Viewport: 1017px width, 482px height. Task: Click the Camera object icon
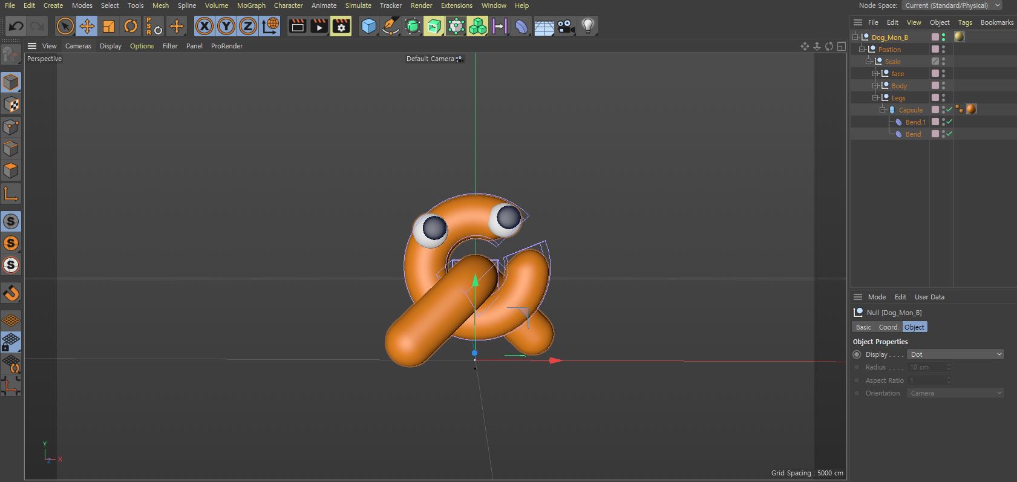[x=566, y=26]
